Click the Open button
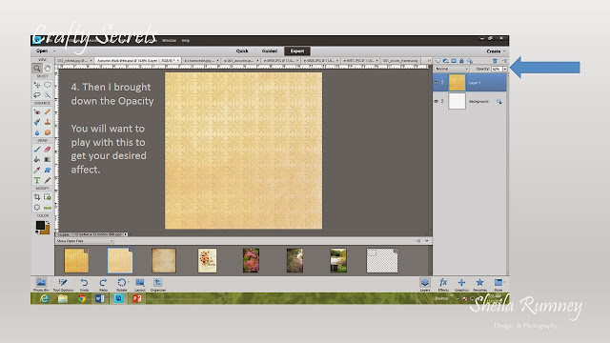610x343 pixels. [x=42, y=50]
